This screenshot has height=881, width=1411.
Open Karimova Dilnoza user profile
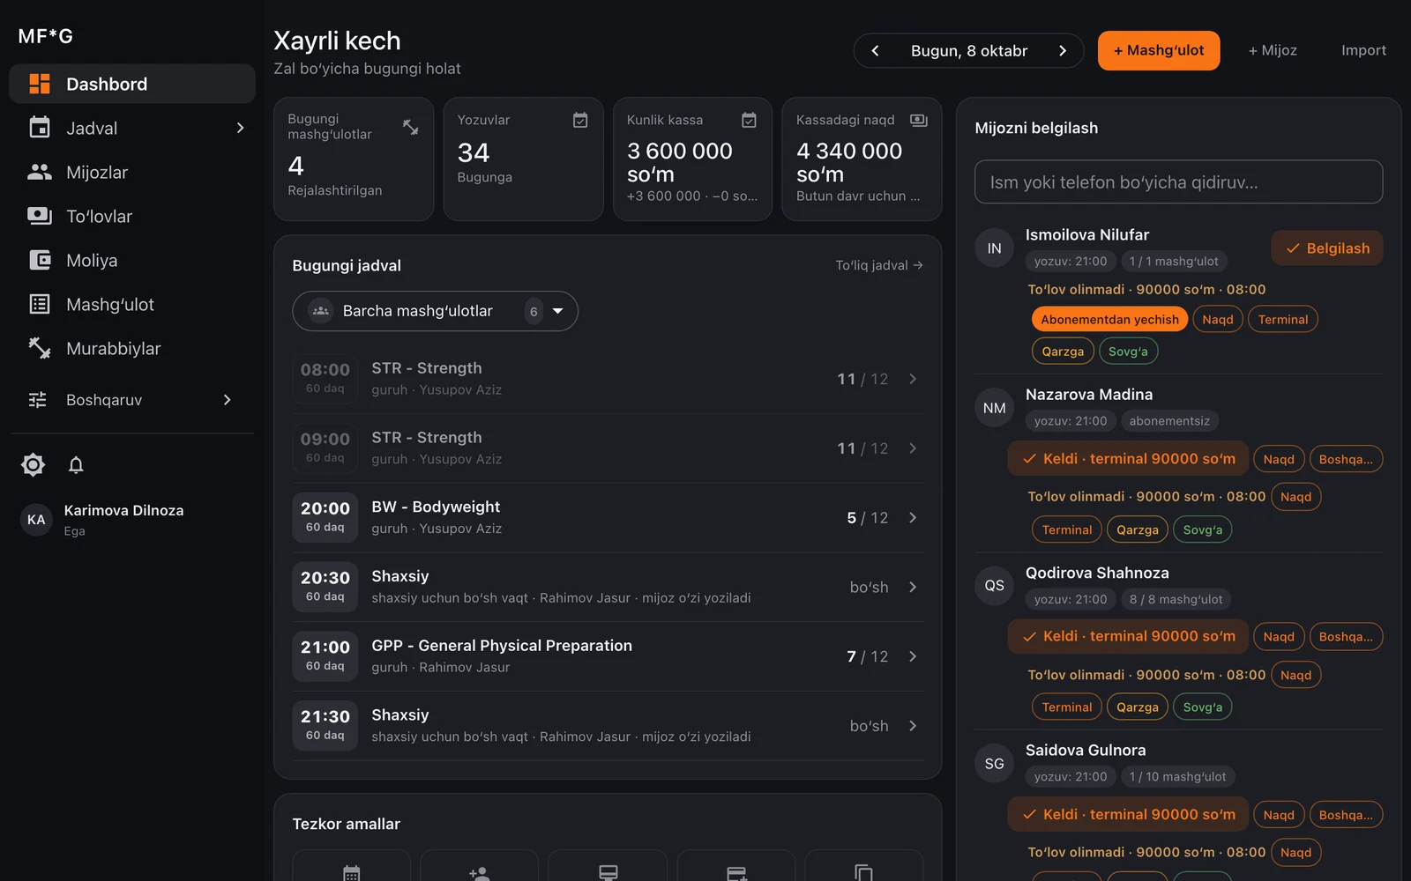[132, 520]
